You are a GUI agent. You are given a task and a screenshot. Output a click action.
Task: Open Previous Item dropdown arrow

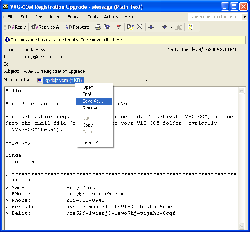(158, 27)
